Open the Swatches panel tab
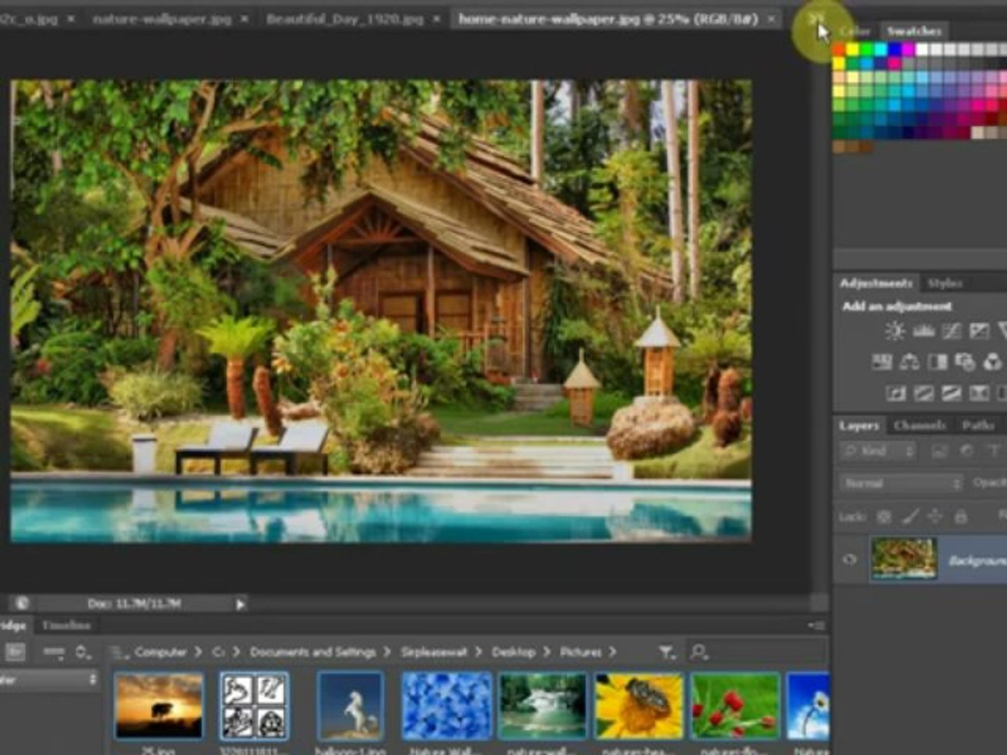 coord(913,31)
